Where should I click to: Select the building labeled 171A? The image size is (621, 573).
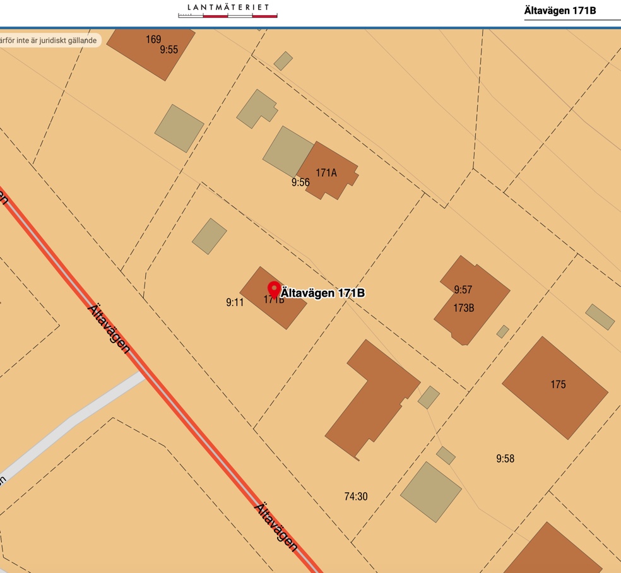click(326, 172)
